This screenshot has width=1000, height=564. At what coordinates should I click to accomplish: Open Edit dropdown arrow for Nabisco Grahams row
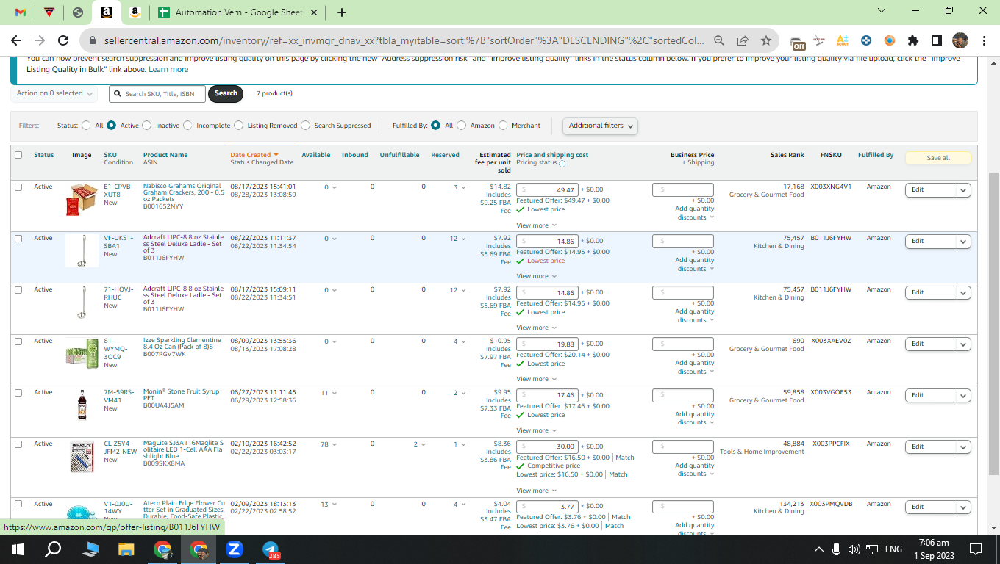pos(963,190)
